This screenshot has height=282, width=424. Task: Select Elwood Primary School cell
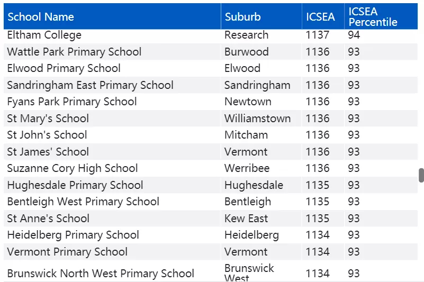[x=64, y=68]
